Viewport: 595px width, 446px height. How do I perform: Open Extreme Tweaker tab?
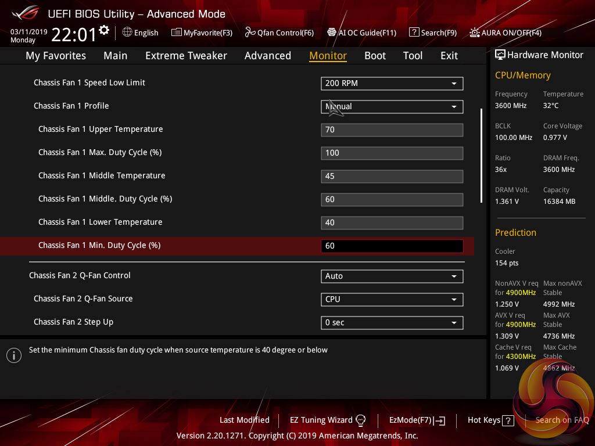(186, 56)
